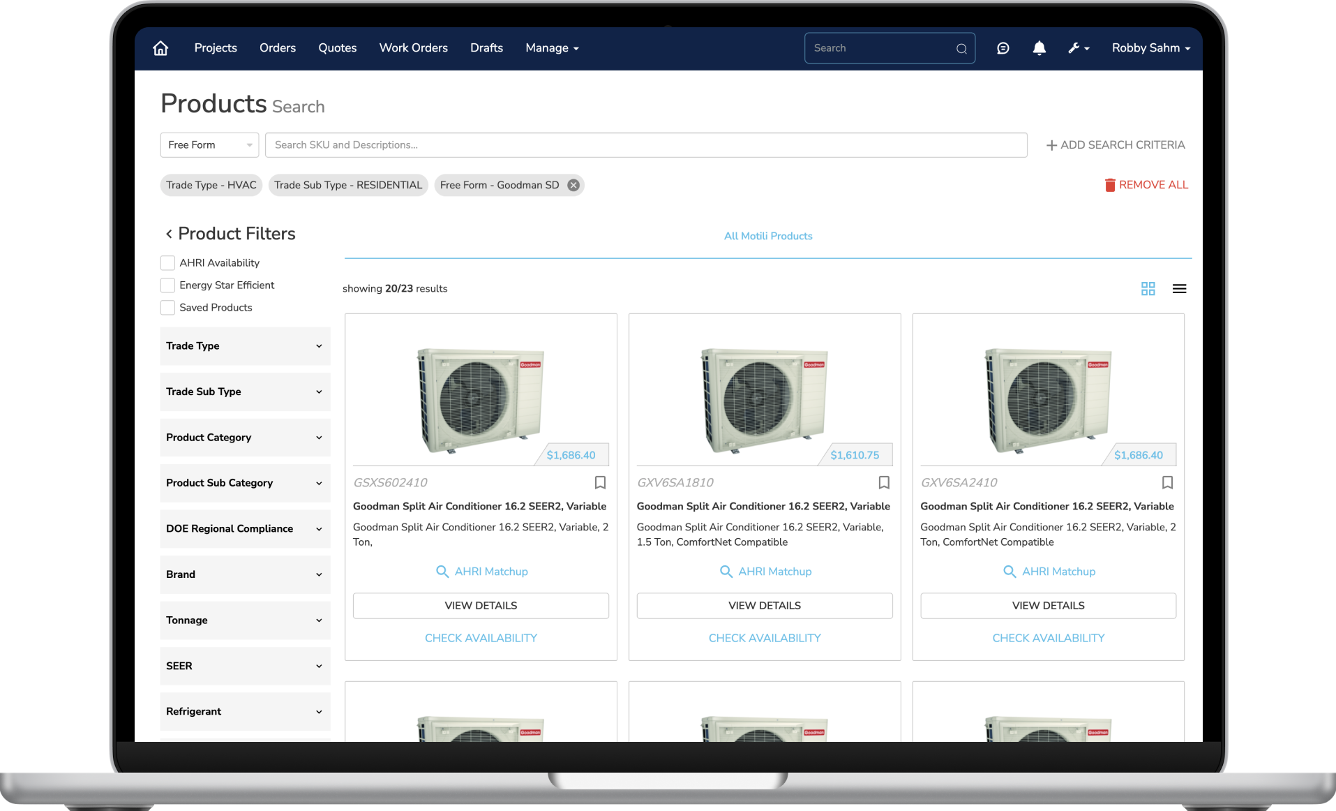The width and height of the screenshot is (1336, 811).
Task: Click AHRI Matchup magnifier for GXV6SA2410
Action: point(1009,572)
